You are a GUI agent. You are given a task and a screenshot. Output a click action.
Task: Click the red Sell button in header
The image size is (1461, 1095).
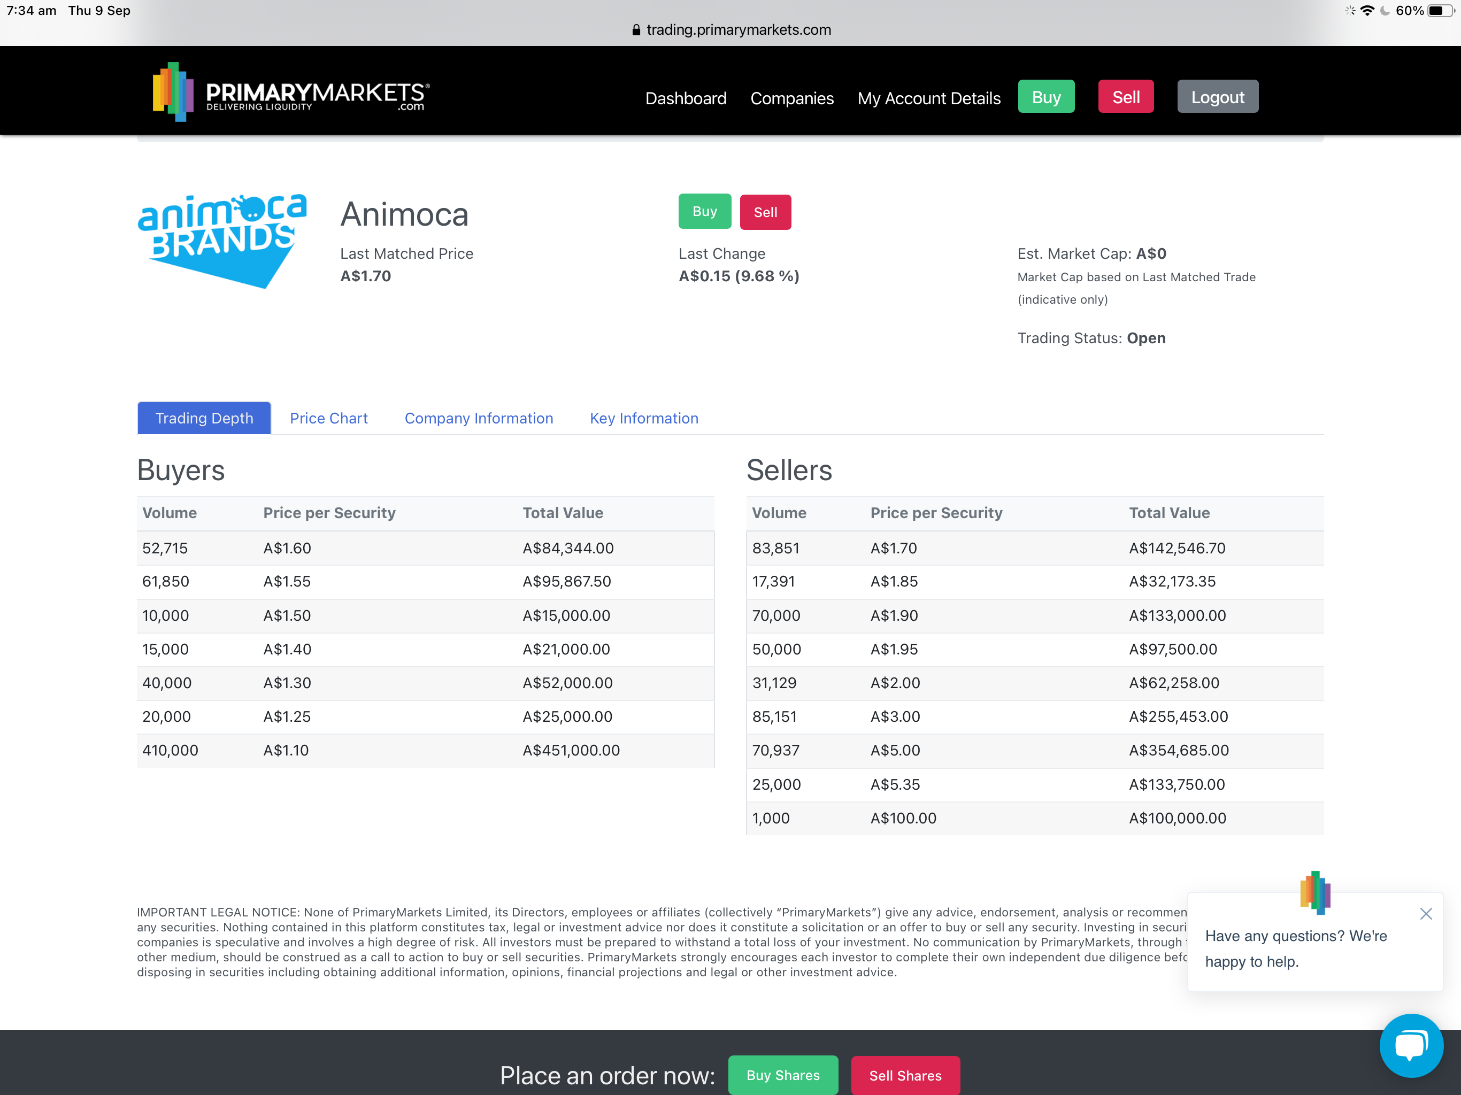tap(1126, 96)
